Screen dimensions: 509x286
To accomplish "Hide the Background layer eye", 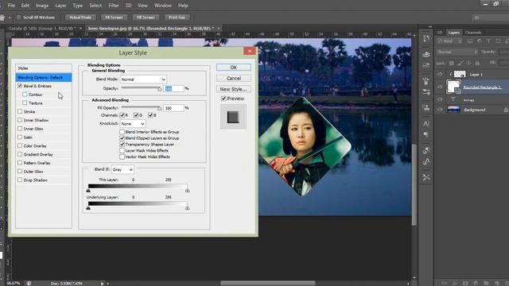I will [x=440, y=110].
